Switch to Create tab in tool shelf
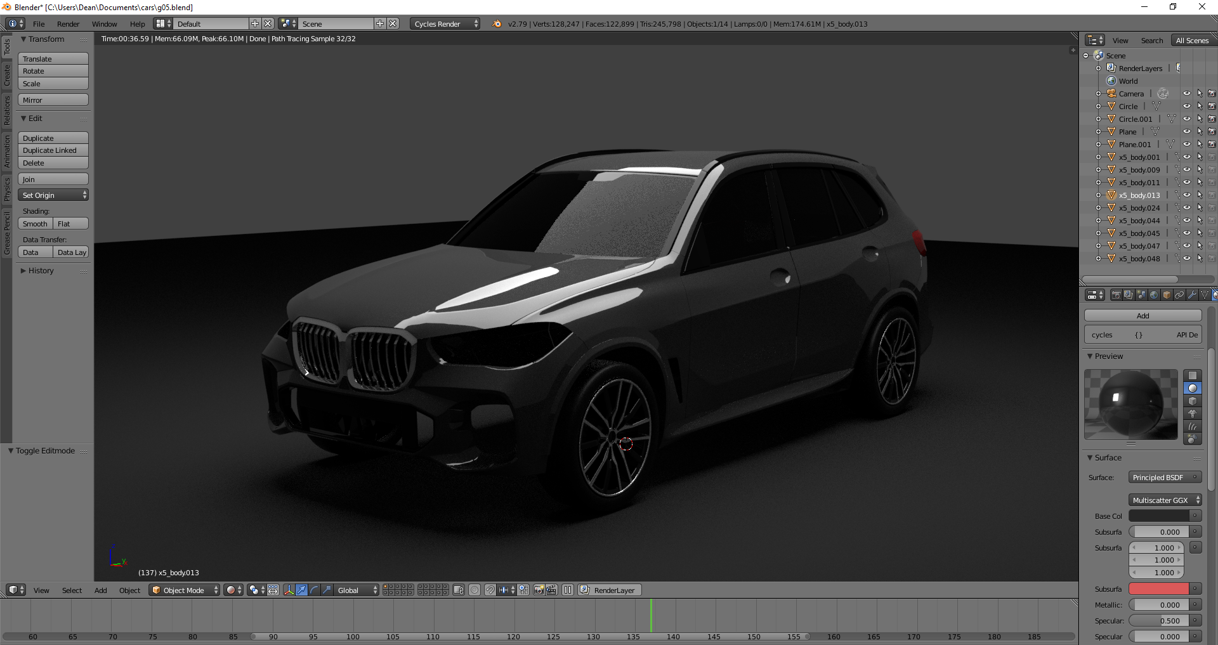 pos(7,75)
